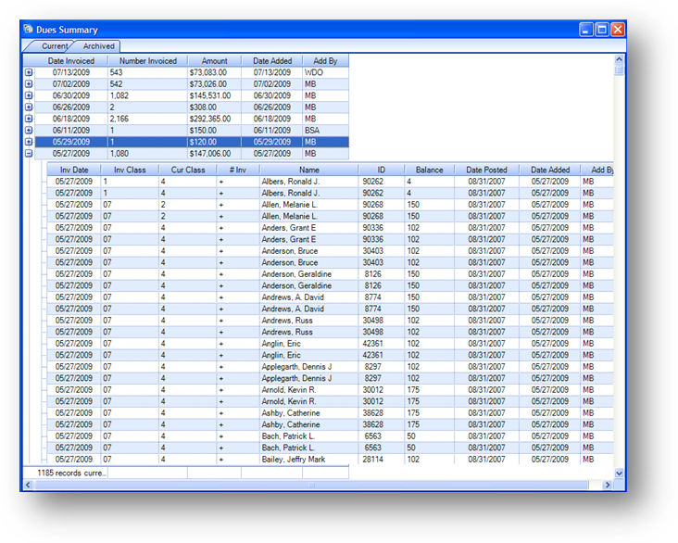Expand the 07/02/2009 invoice row
This screenshot has width=678, height=543.
coord(28,84)
